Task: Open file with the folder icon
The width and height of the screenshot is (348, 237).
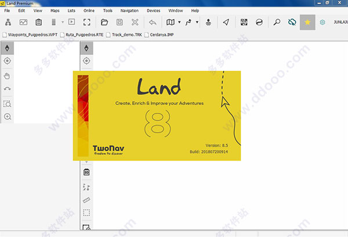Action: pyautogui.click(x=104, y=22)
